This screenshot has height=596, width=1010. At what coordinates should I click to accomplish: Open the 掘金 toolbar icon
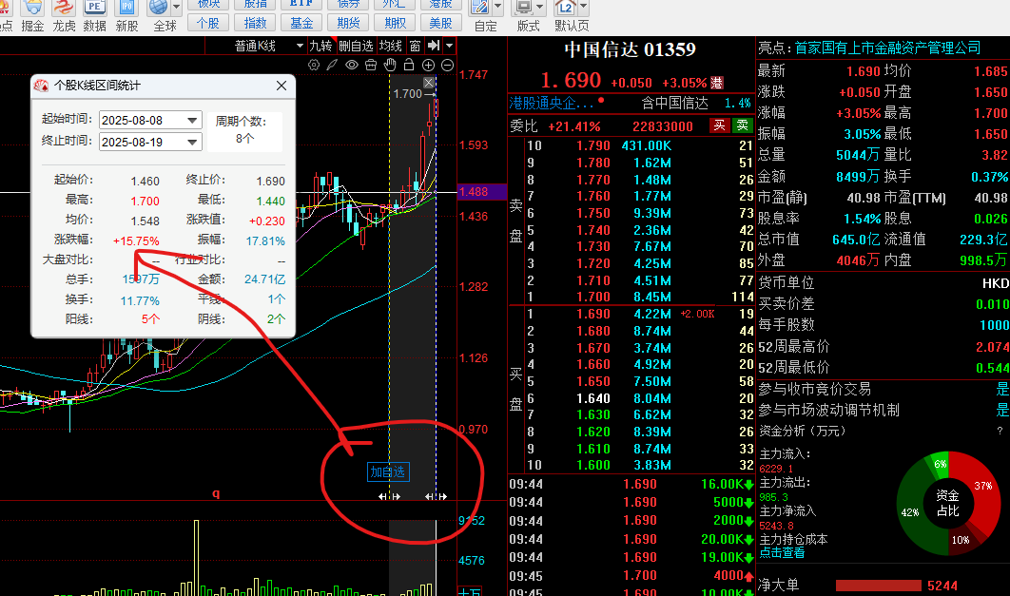pos(32,15)
